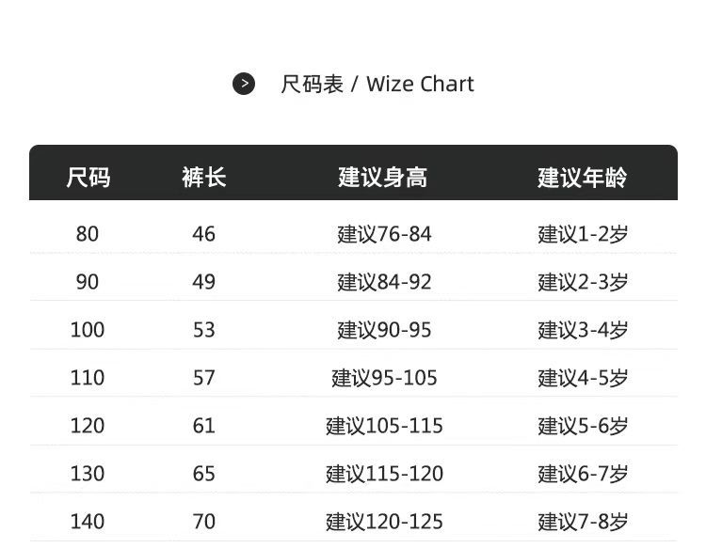This screenshot has width=706, height=548.
Task: Select size 100 row label
Action: click(88, 330)
